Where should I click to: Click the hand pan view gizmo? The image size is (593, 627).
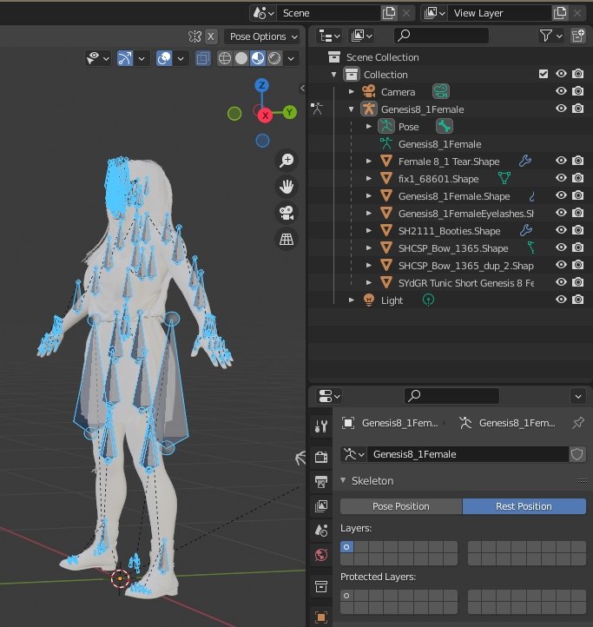click(x=286, y=187)
